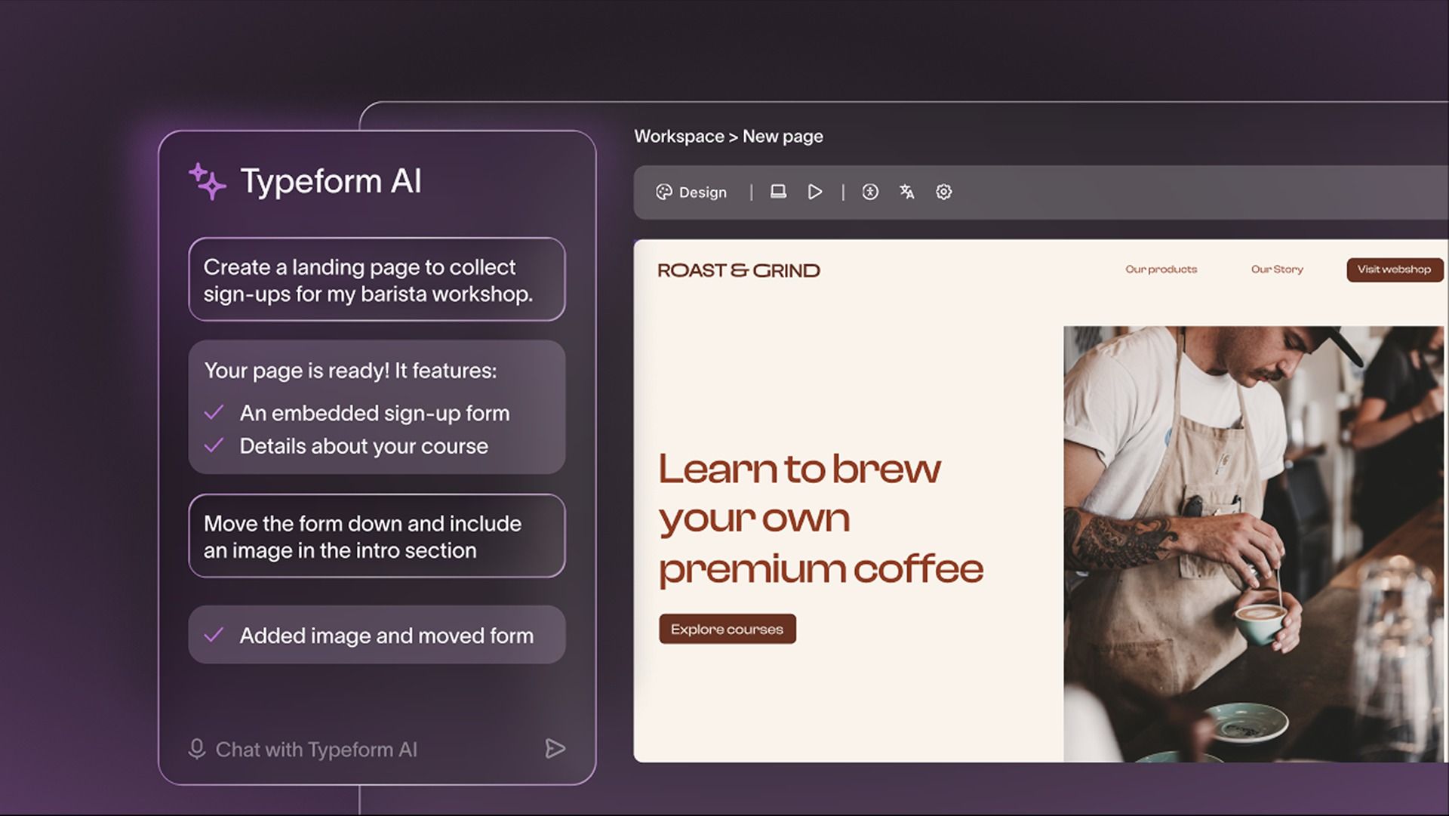
Task: Open the Design palette option
Action: tap(691, 192)
